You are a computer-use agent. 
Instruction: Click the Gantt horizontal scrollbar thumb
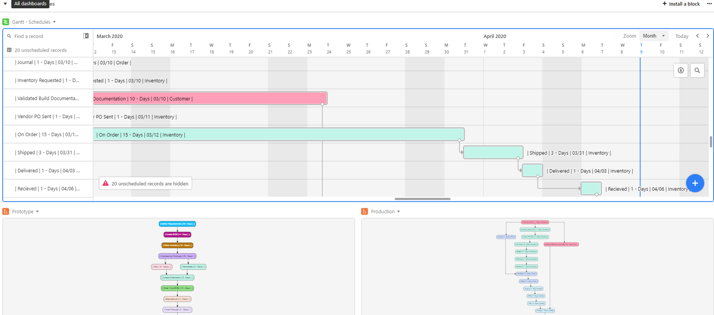[422, 199]
